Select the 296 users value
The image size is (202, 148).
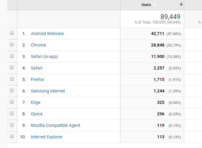coord(161,114)
